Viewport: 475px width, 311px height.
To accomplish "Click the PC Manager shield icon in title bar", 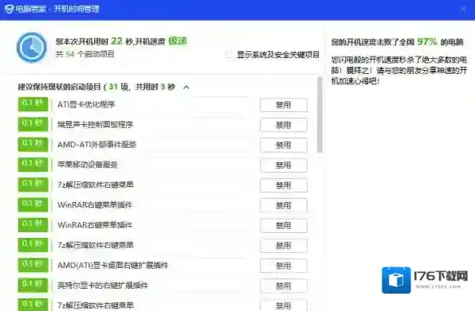I will click(9, 9).
